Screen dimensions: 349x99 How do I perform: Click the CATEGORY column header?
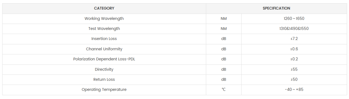[104, 8]
